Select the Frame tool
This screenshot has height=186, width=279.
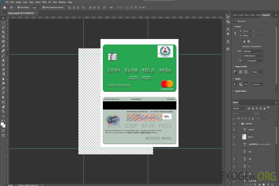tap(3, 41)
